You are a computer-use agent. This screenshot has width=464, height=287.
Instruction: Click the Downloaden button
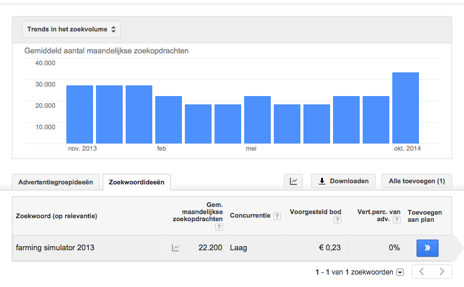343,181
